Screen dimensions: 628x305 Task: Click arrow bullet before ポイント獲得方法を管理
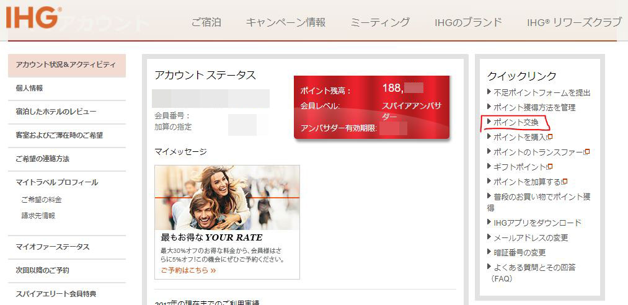489,107
